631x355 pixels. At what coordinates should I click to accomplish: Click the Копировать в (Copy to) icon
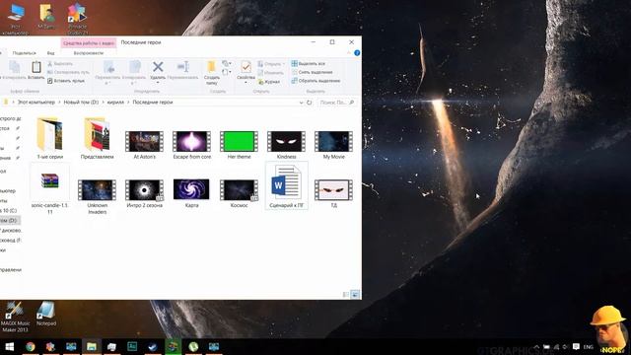[135, 67]
